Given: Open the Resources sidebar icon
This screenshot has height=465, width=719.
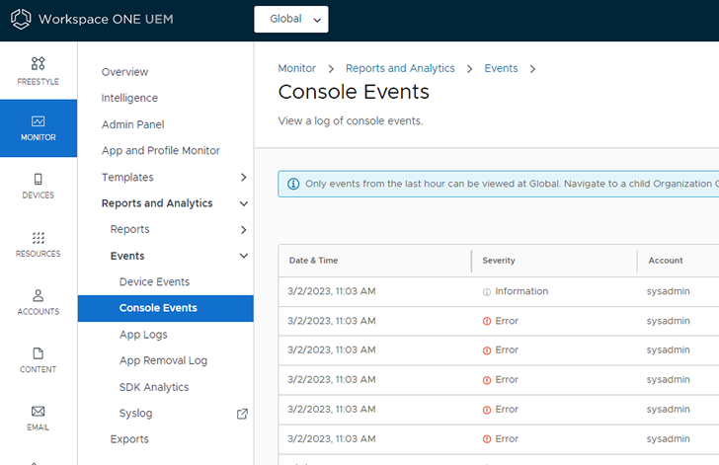Looking at the screenshot, I should tap(39, 238).
